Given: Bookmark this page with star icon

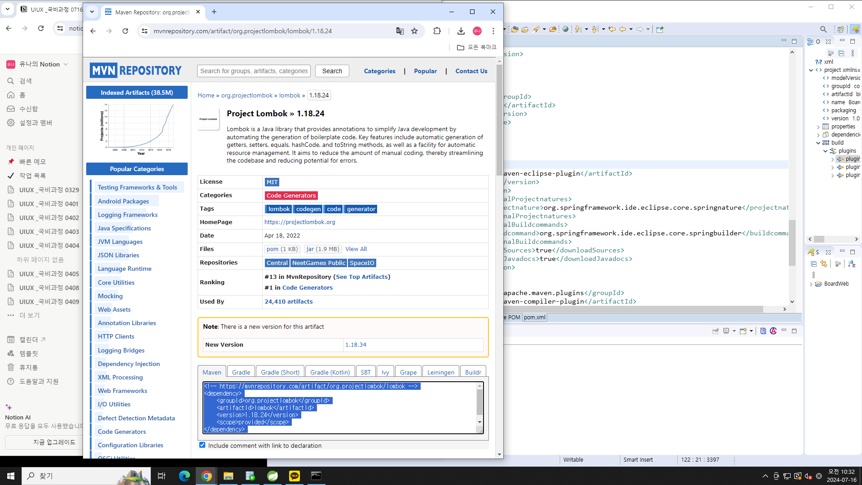Looking at the screenshot, I should [414, 31].
